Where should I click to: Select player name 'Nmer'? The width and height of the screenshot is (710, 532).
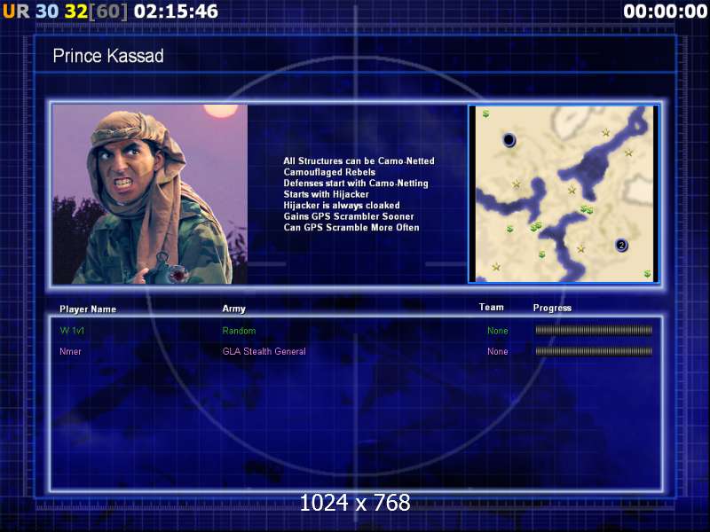coord(70,351)
